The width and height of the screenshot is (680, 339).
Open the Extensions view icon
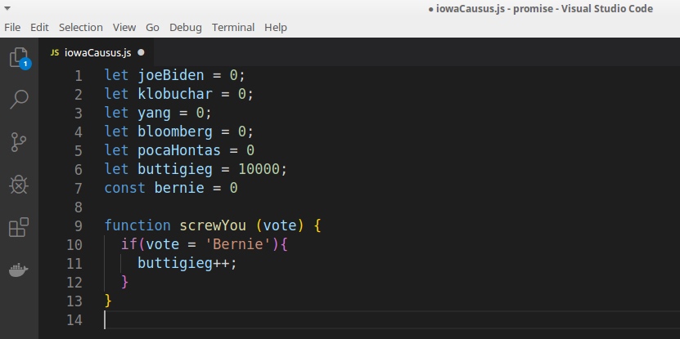[x=18, y=228]
